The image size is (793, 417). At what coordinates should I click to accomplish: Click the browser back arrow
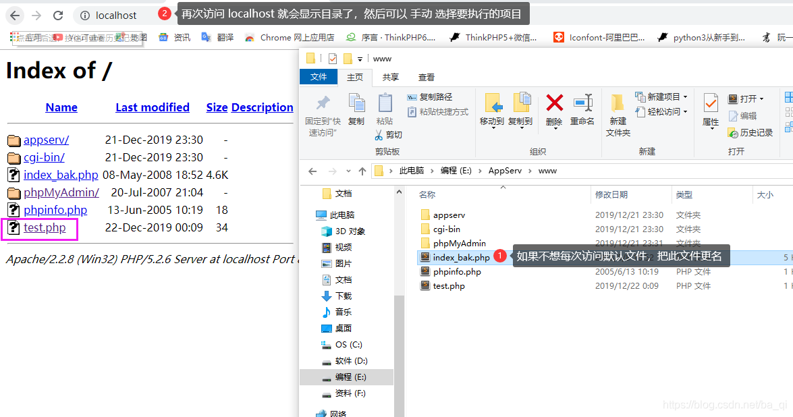[x=15, y=15]
